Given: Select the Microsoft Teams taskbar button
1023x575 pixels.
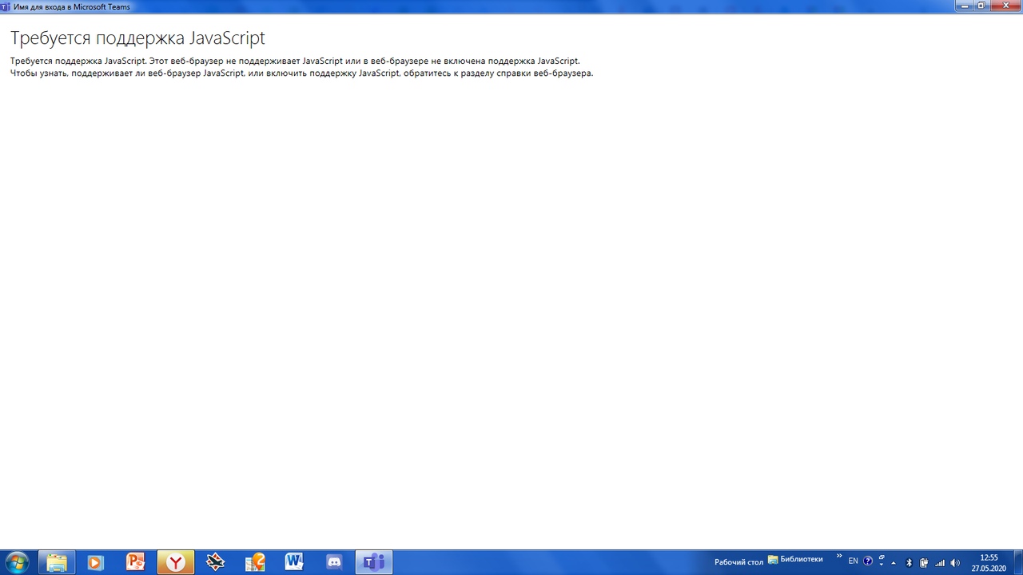Looking at the screenshot, I should pos(374,562).
